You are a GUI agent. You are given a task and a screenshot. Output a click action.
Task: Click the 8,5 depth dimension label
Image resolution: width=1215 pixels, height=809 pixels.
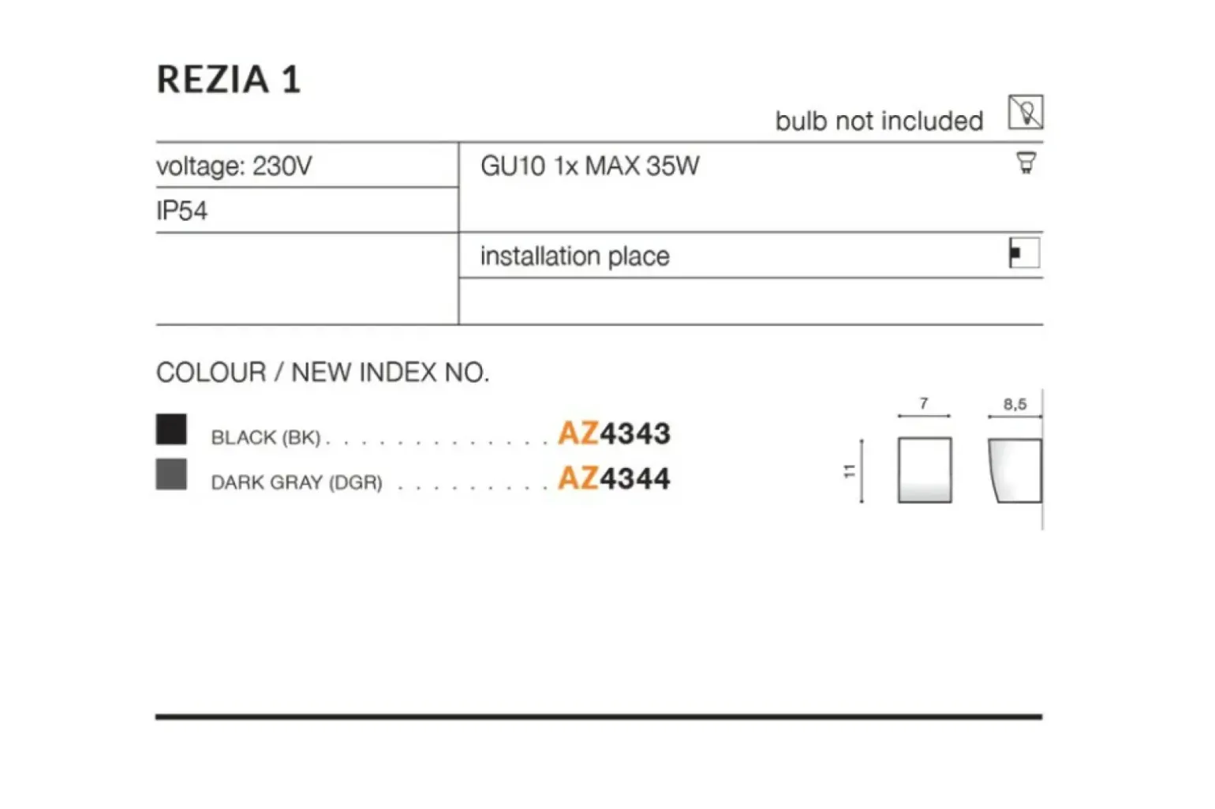click(1015, 404)
